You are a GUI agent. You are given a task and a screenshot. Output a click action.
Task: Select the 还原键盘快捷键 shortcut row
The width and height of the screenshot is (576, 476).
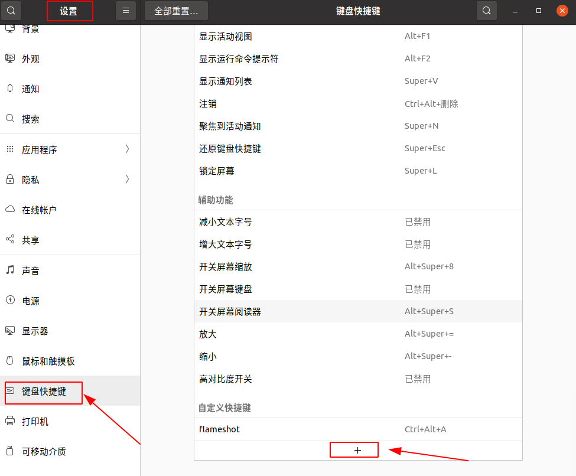click(x=358, y=148)
